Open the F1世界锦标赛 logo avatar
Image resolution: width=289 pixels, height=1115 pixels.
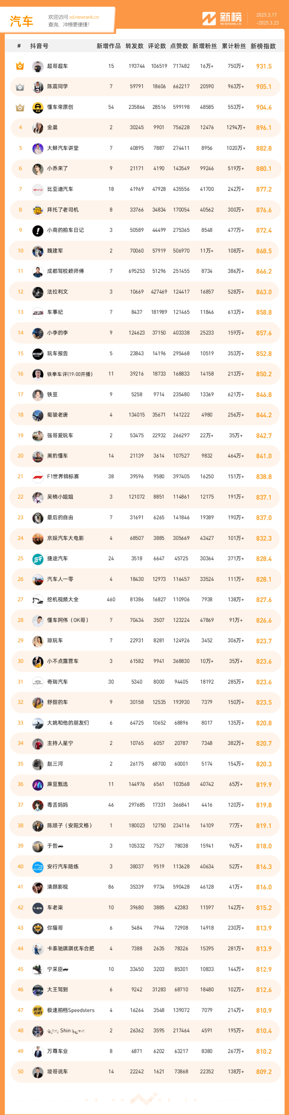[38, 477]
